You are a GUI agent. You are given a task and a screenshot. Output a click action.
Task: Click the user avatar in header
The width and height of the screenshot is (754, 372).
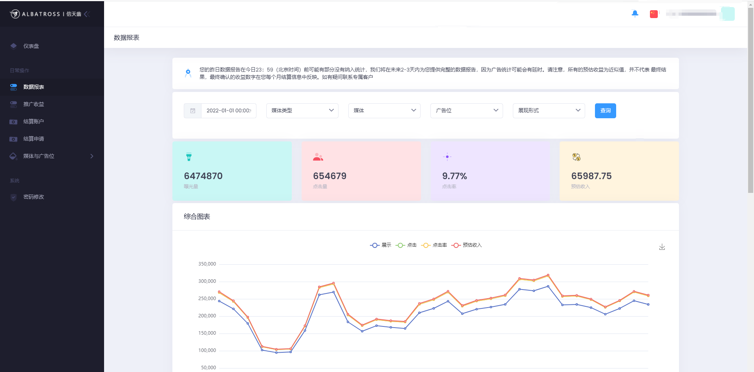click(728, 14)
